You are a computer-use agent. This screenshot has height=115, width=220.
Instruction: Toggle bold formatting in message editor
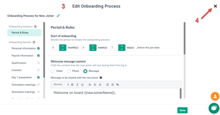coord(72,84)
